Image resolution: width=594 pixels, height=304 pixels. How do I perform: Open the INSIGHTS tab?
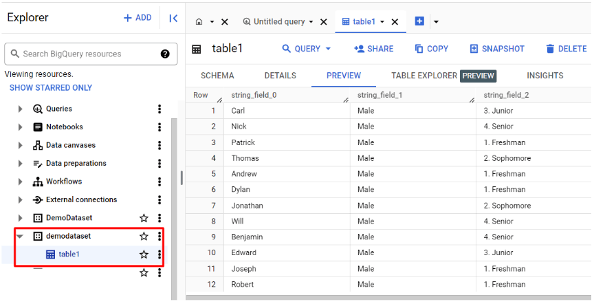point(544,76)
